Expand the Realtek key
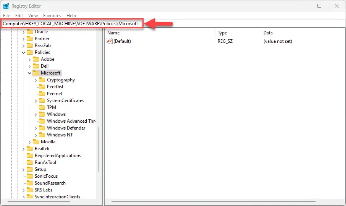 pyautogui.click(x=23, y=149)
